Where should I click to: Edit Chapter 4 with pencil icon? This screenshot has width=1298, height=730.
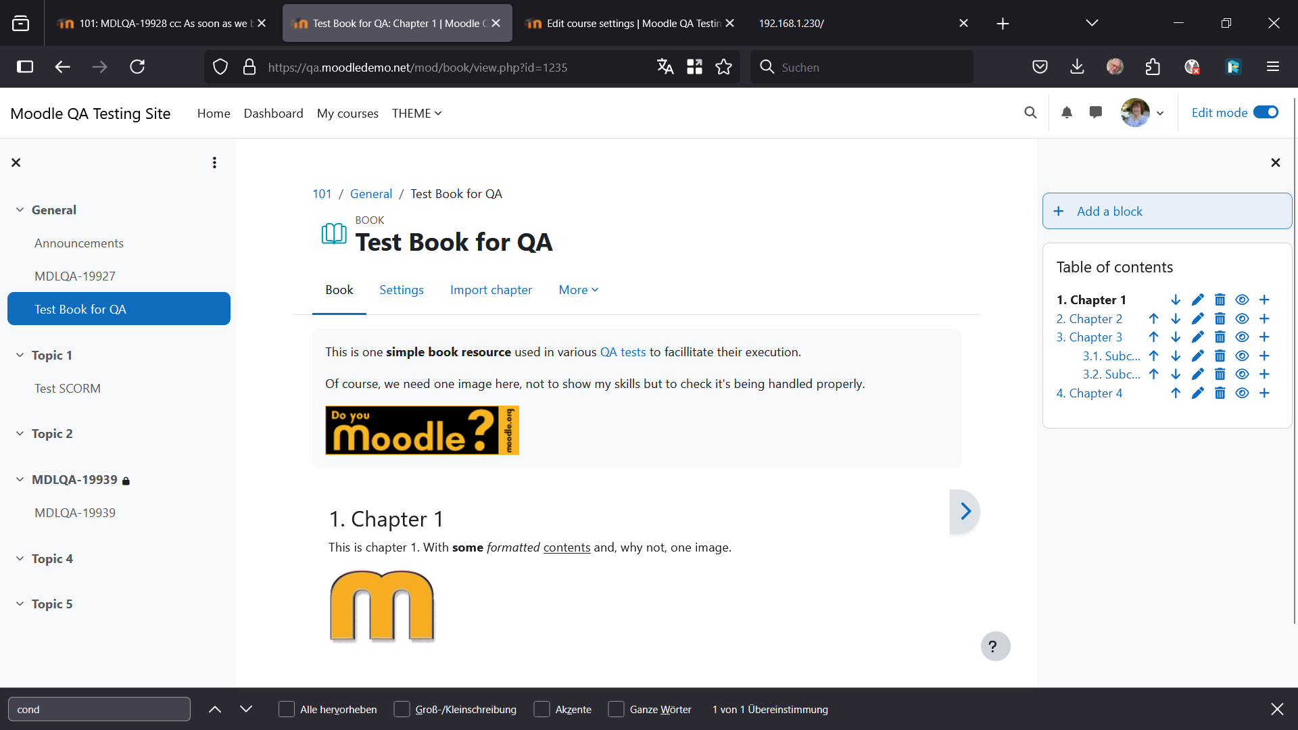click(x=1197, y=393)
